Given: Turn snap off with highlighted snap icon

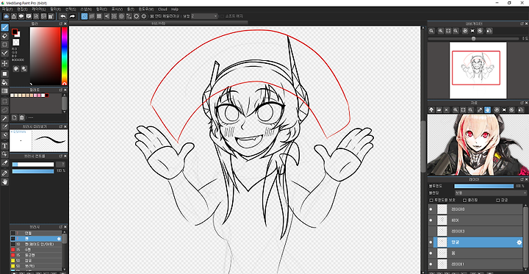Looking at the screenshot, I should tap(84, 16).
